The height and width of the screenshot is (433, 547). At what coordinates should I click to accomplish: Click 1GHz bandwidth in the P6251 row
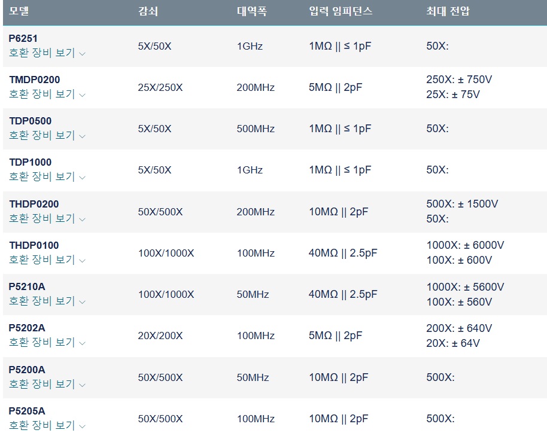point(250,47)
